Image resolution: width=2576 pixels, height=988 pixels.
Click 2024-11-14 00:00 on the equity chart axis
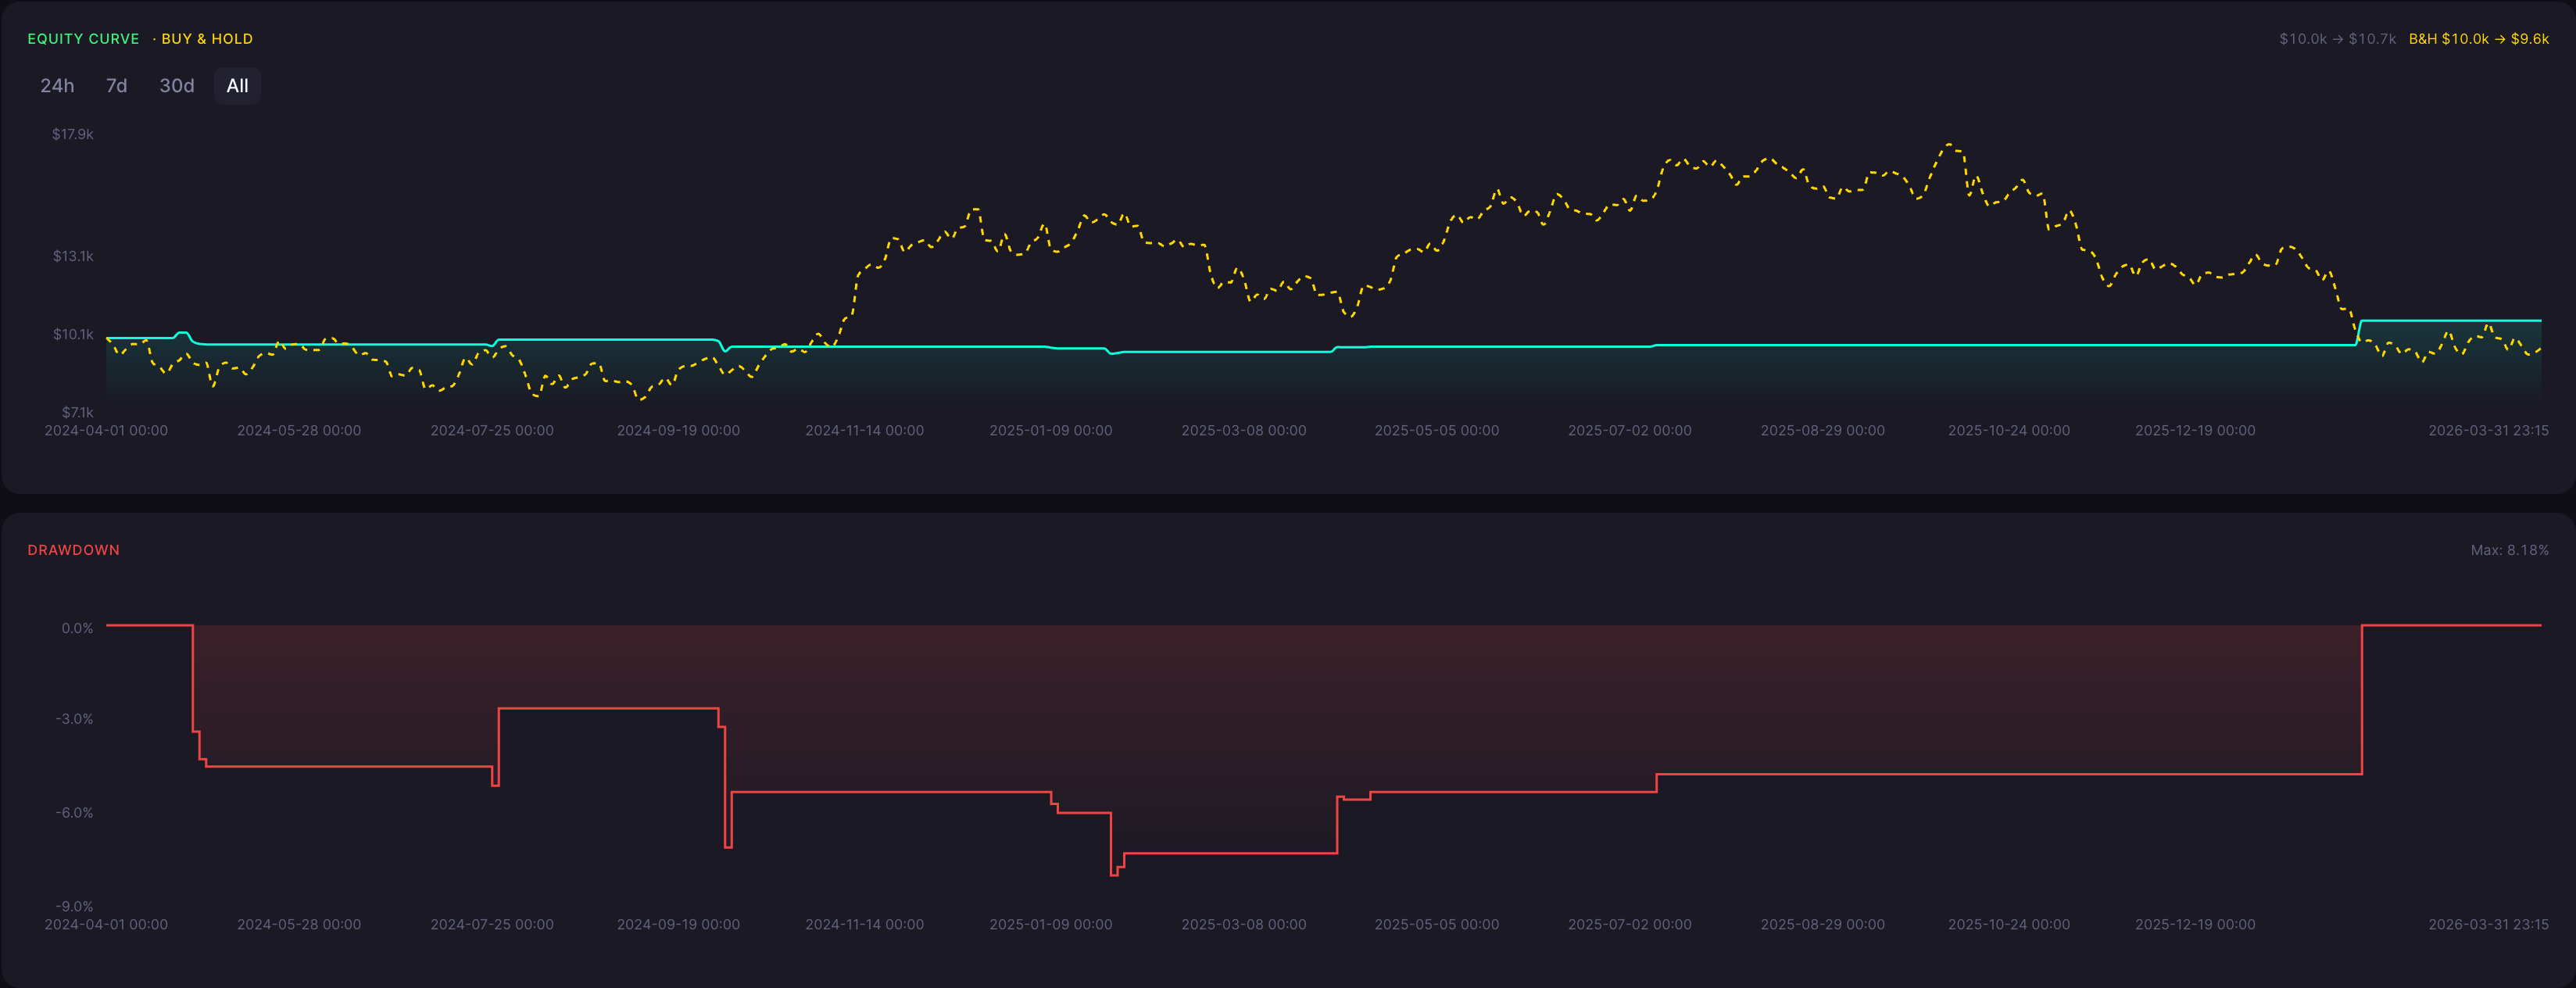[864, 430]
